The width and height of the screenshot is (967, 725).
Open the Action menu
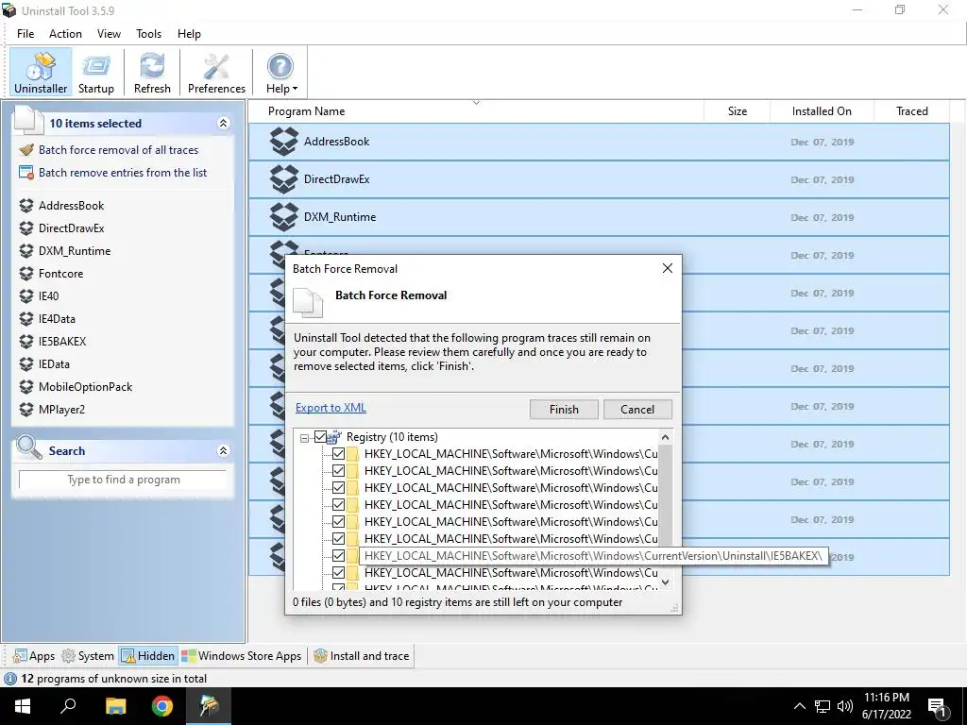(65, 34)
